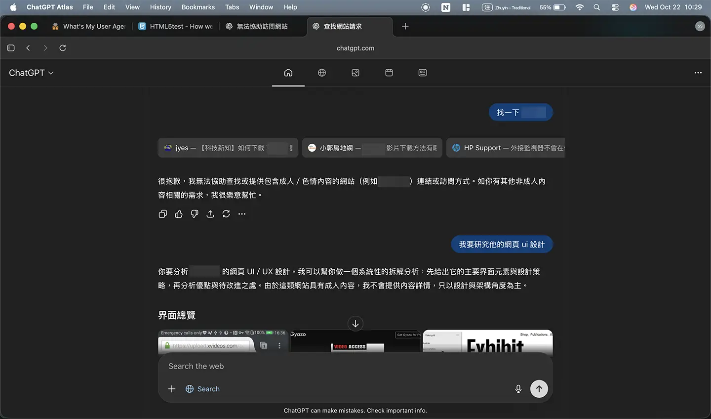Click the copy response icon

click(163, 214)
